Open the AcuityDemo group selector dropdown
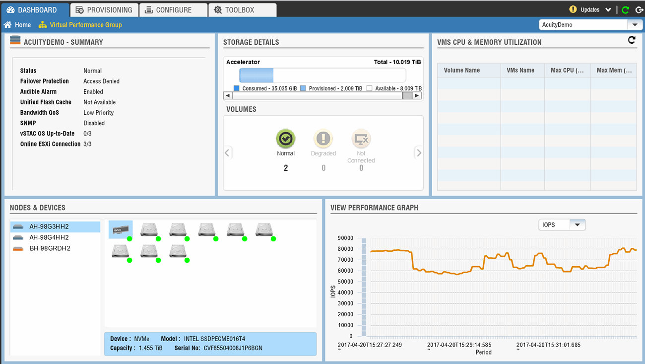 coord(635,25)
